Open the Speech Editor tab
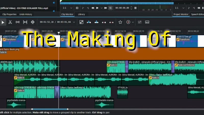 point(198,14)
